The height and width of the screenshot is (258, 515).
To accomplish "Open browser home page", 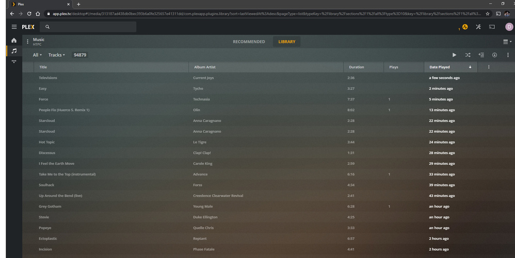I will [x=38, y=13].
